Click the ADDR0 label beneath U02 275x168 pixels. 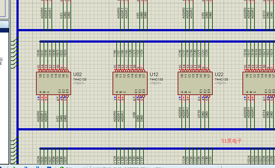(39, 116)
